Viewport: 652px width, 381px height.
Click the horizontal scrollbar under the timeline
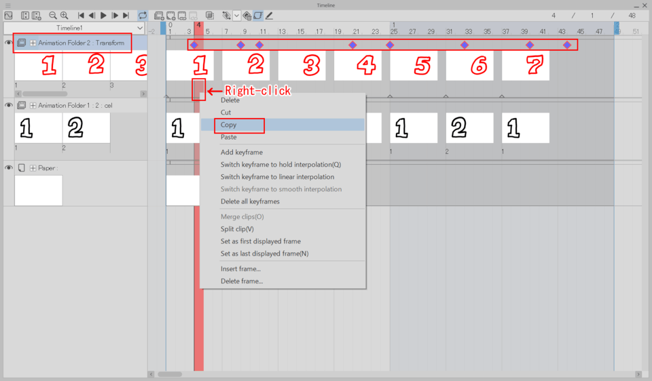pyautogui.click(x=170, y=374)
